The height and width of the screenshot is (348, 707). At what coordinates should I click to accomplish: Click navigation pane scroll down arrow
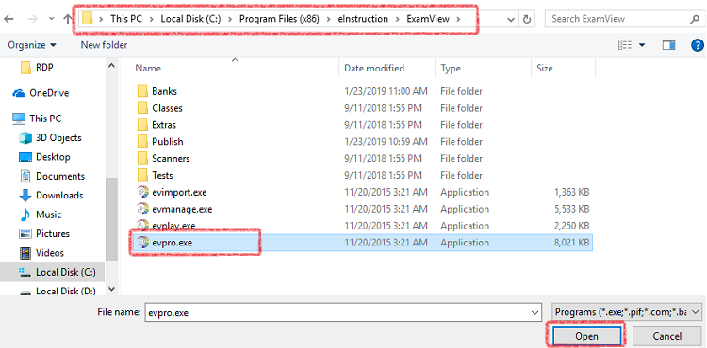[x=112, y=289]
